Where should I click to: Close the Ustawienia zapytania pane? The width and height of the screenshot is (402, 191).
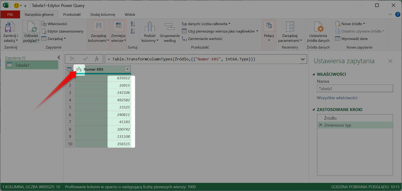pyautogui.click(x=390, y=61)
